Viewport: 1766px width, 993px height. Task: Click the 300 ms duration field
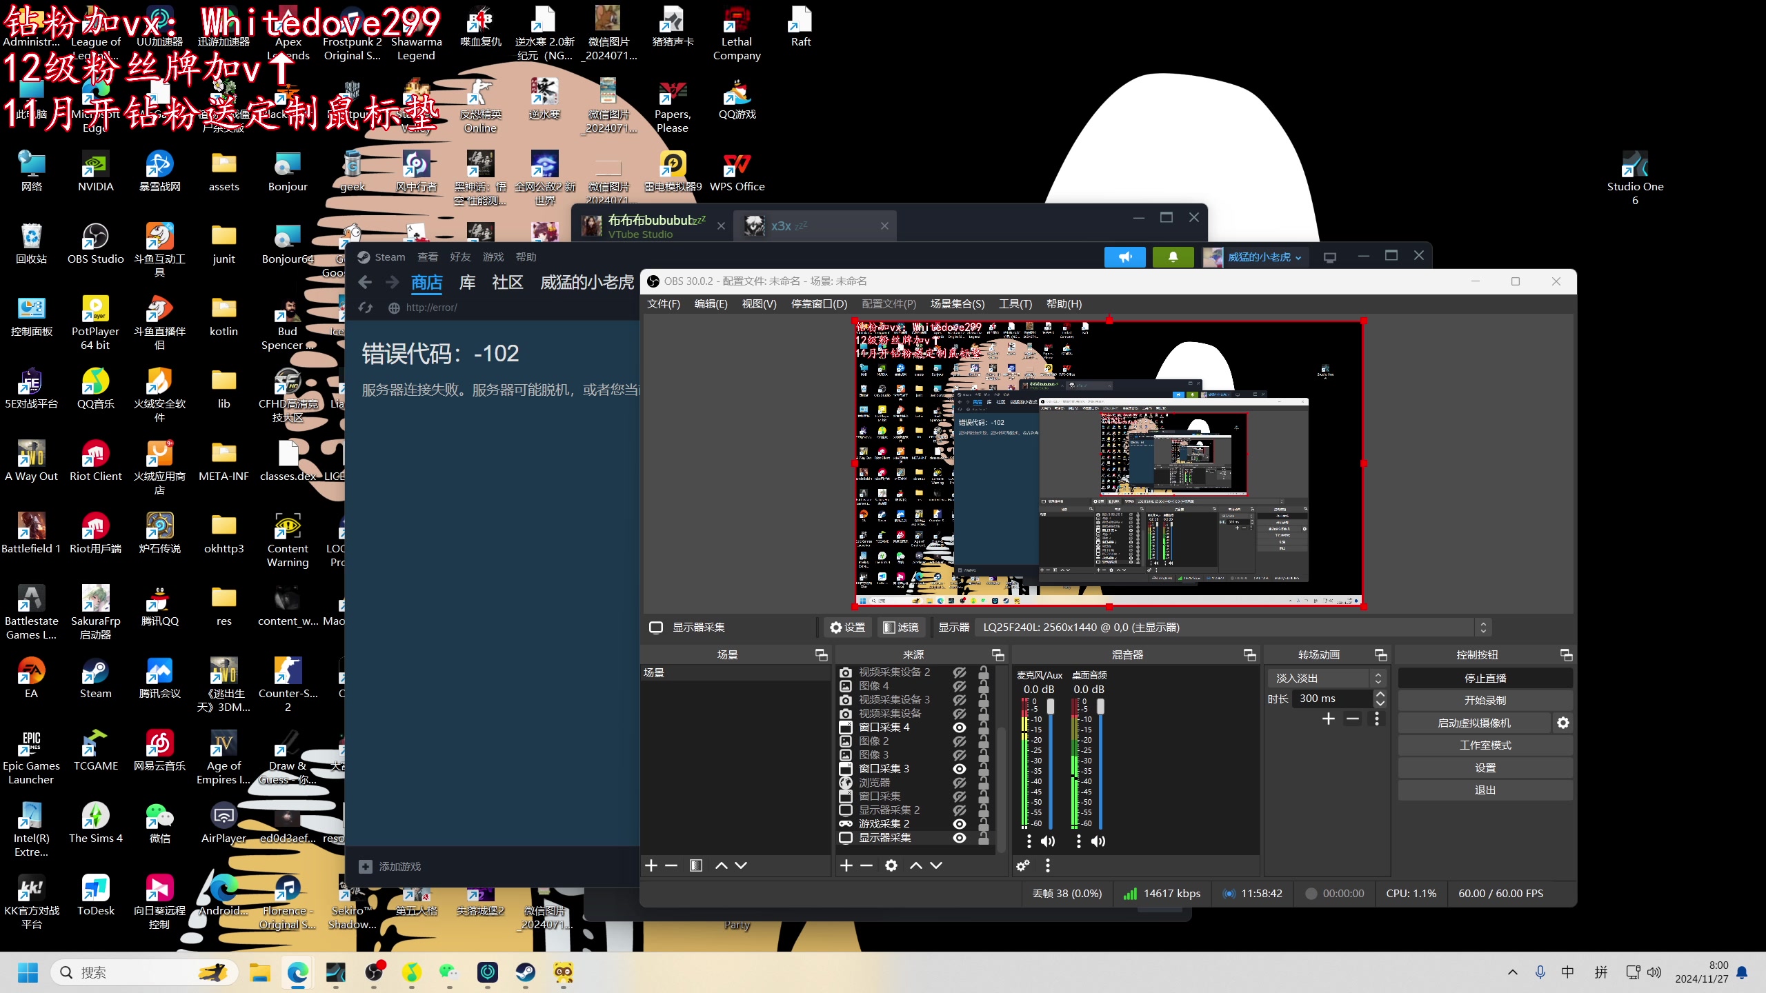(x=1333, y=699)
